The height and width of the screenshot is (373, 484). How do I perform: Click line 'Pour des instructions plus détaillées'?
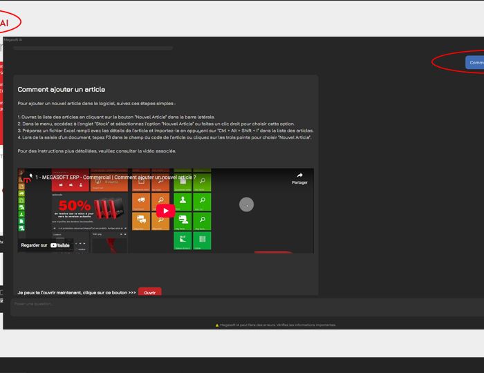[97, 151]
